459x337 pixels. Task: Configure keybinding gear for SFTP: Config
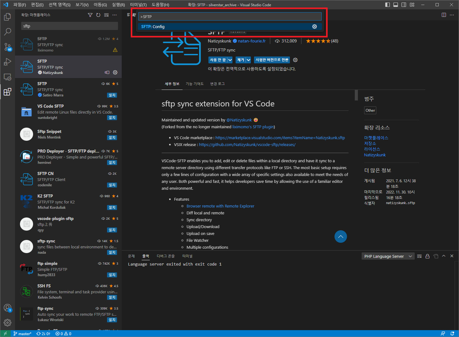point(315,27)
